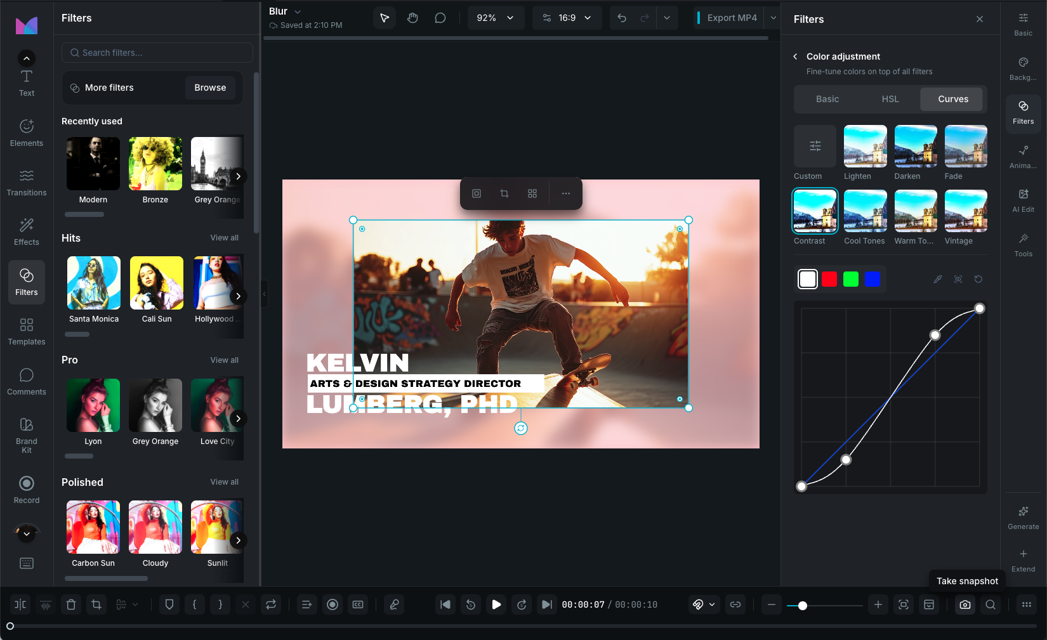Open Filters in the left sidebar
This screenshot has width=1047, height=640.
(27, 282)
